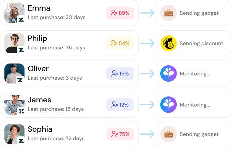Screen dimensions: 232x147
Task: Select Oliver's 15% churn risk badge
Action: click(x=120, y=73)
